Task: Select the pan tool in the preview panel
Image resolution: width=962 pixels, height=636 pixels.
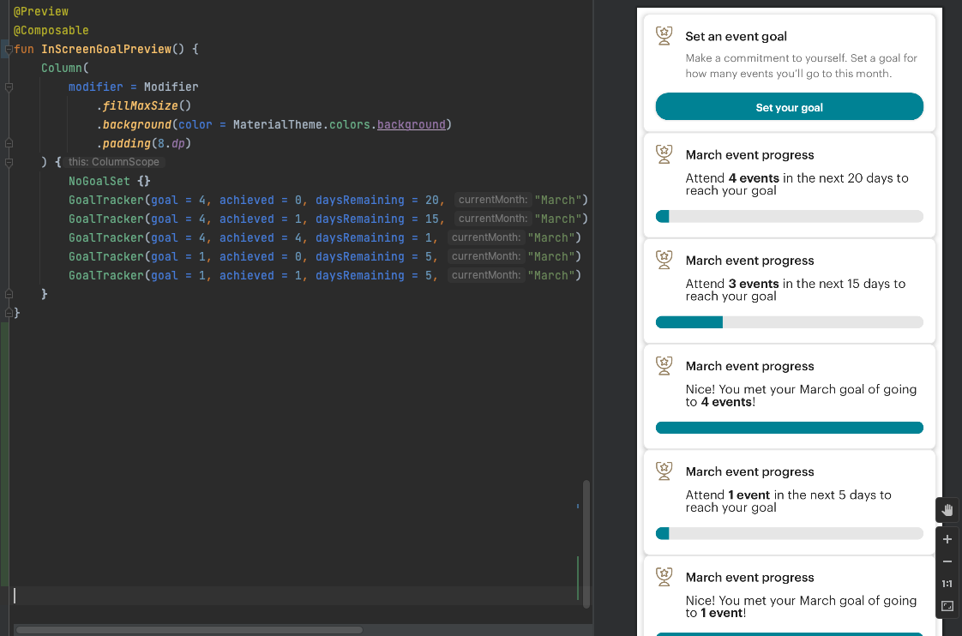Action: (x=947, y=510)
